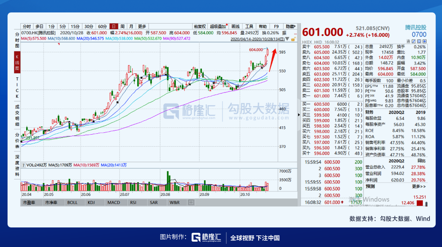
Task: Click the lock icon beside date range
Action: click(x=293, y=39)
